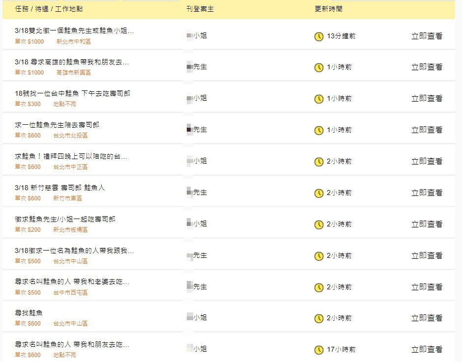Click the location text 台北市北投區
Image resolution: width=462 pixels, height=362 pixels.
click(x=70, y=136)
